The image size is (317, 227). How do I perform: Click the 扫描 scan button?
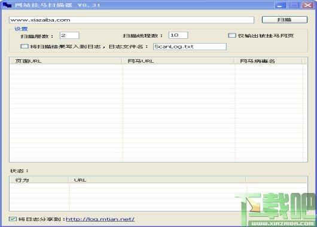click(285, 20)
